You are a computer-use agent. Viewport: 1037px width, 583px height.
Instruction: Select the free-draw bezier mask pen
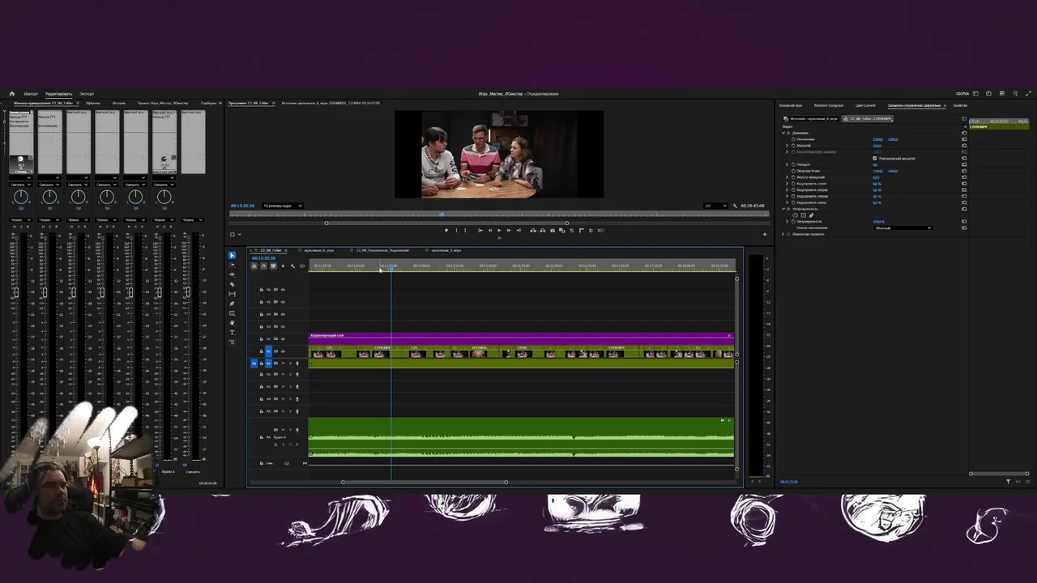[x=811, y=215]
